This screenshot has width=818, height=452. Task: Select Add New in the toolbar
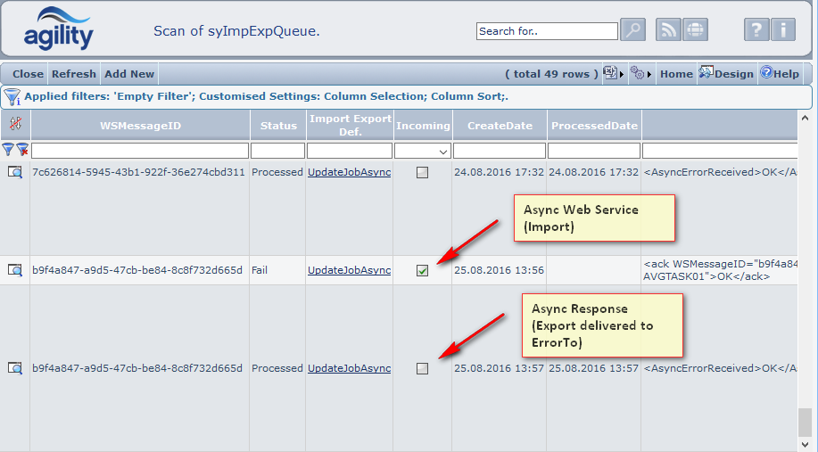129,74
